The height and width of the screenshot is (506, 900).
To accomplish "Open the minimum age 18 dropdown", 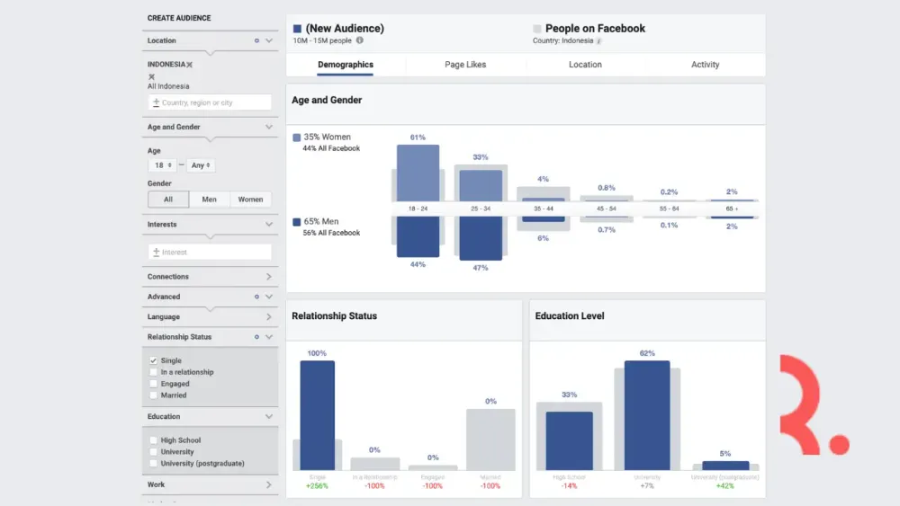I will [162, 165].
